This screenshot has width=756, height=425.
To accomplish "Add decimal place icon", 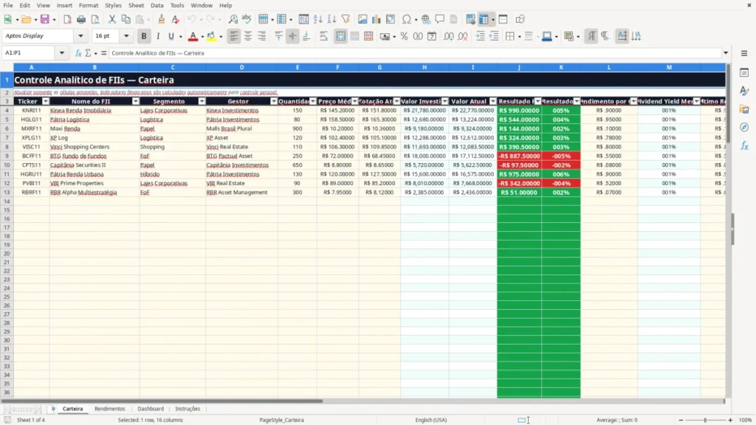I will click(448, 36).
